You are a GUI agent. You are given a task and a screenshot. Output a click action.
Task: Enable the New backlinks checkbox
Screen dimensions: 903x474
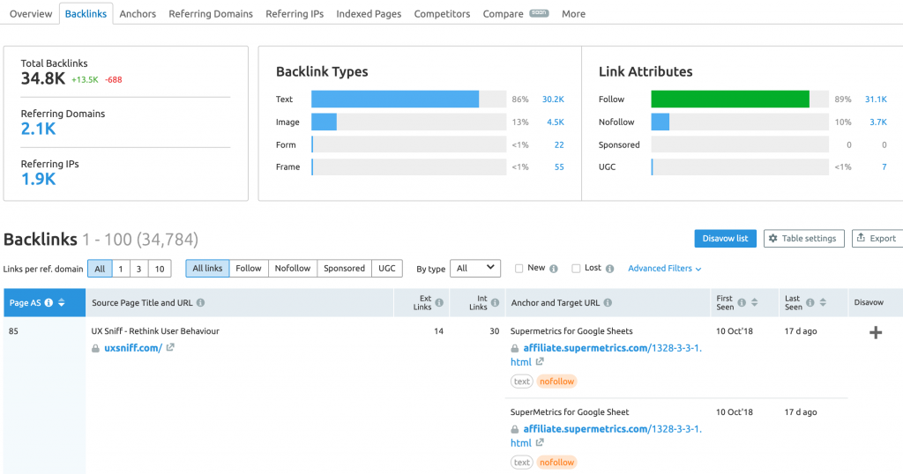pos(519,269)
